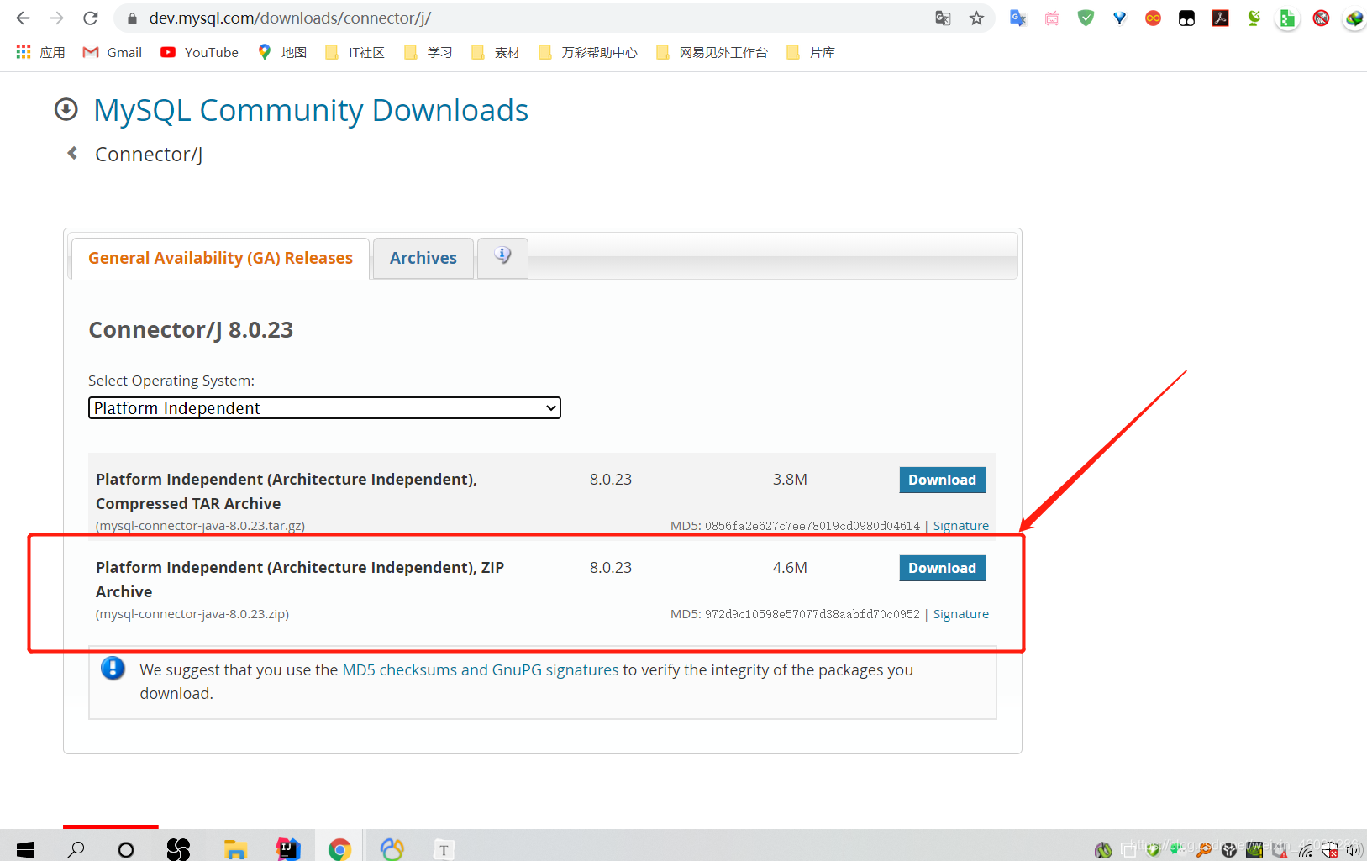The width and height of the screenshot is (1367, 861).
Task: Open Cortana circle on taskbar
Action: [x=126, y=849]
